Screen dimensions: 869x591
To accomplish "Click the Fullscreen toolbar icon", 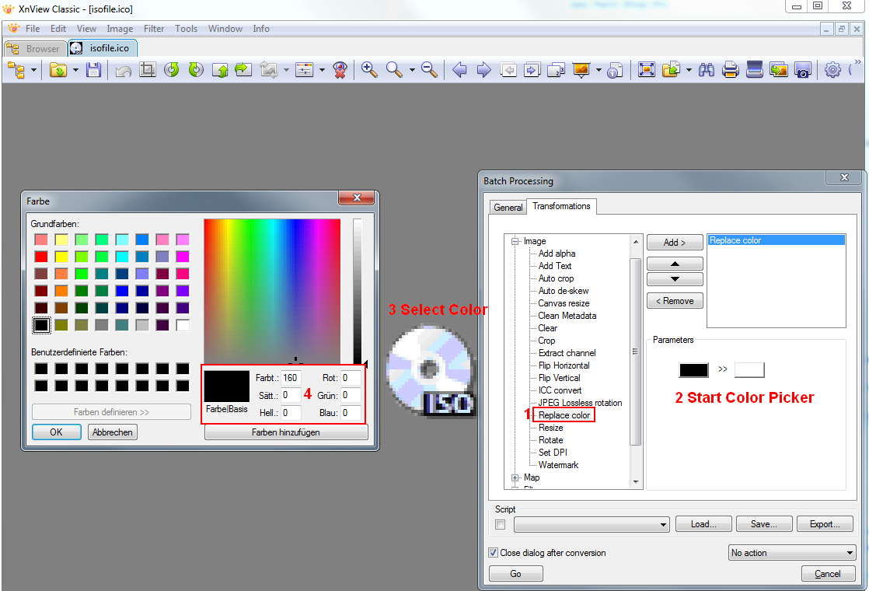I will [646, 70].
